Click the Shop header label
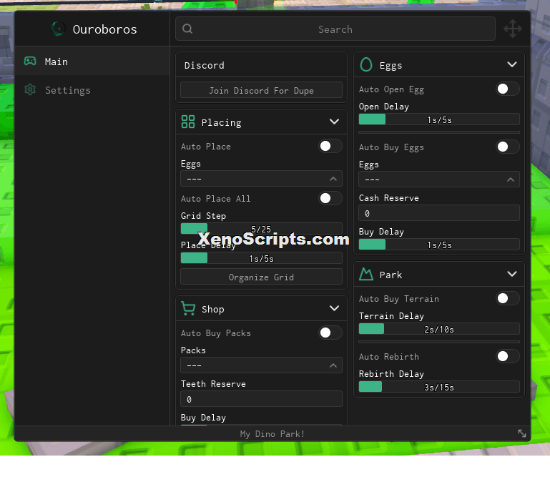Screen dimensions: 550x477 213,309
